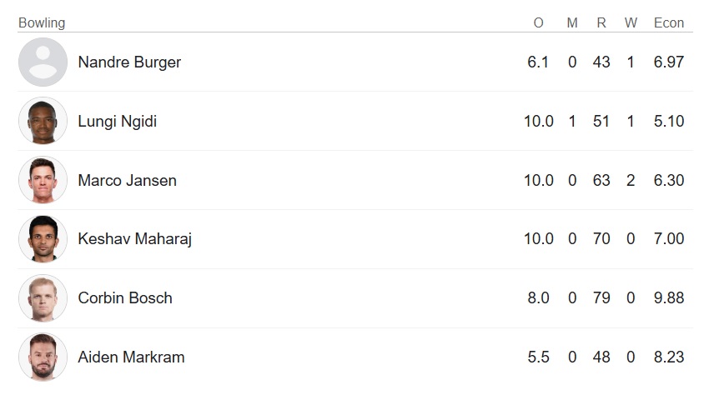Screen dimensions: 704x400
Task: Click the Marco Jansen name
Action: (x=127, y=181)
